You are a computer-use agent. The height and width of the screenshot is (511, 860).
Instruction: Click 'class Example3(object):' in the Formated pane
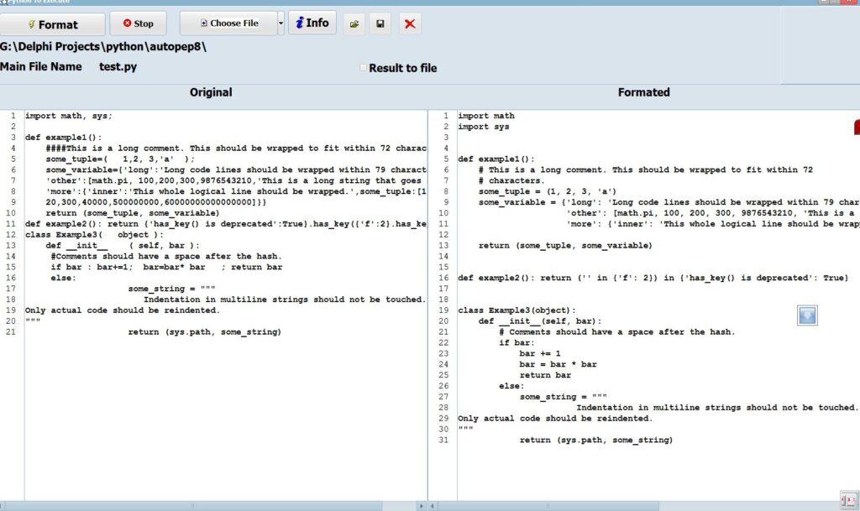tap(517, 310)
